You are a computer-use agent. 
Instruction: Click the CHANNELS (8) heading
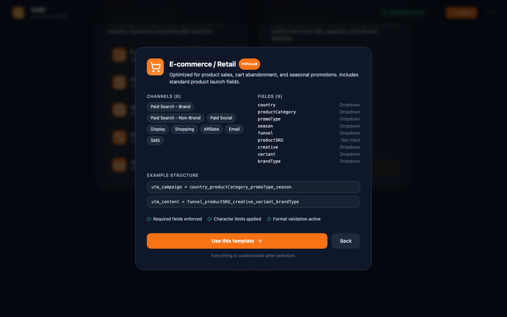(164, 97)
